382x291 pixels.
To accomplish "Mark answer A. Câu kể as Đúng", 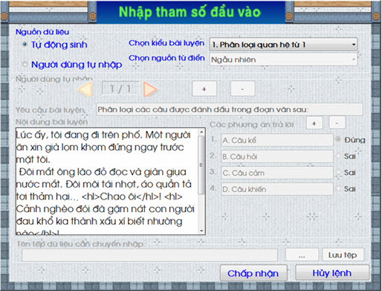I will pyautogui.click(x=338, y=139).
